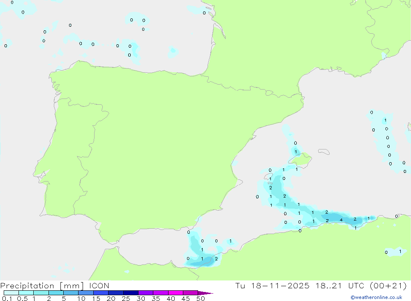Click the legend label '50'
The height and width of the screenshot is (301, 411).
[x=201, y=299]
